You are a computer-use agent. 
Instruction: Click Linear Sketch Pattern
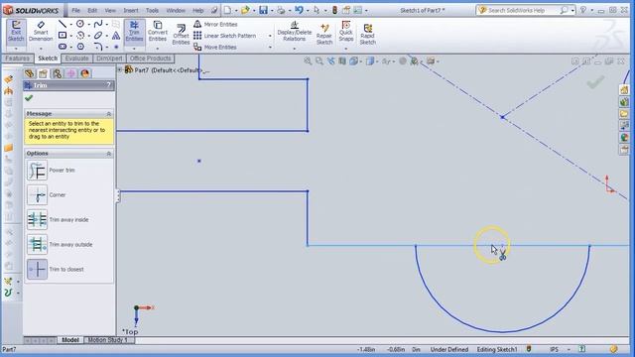click(225, 36)
